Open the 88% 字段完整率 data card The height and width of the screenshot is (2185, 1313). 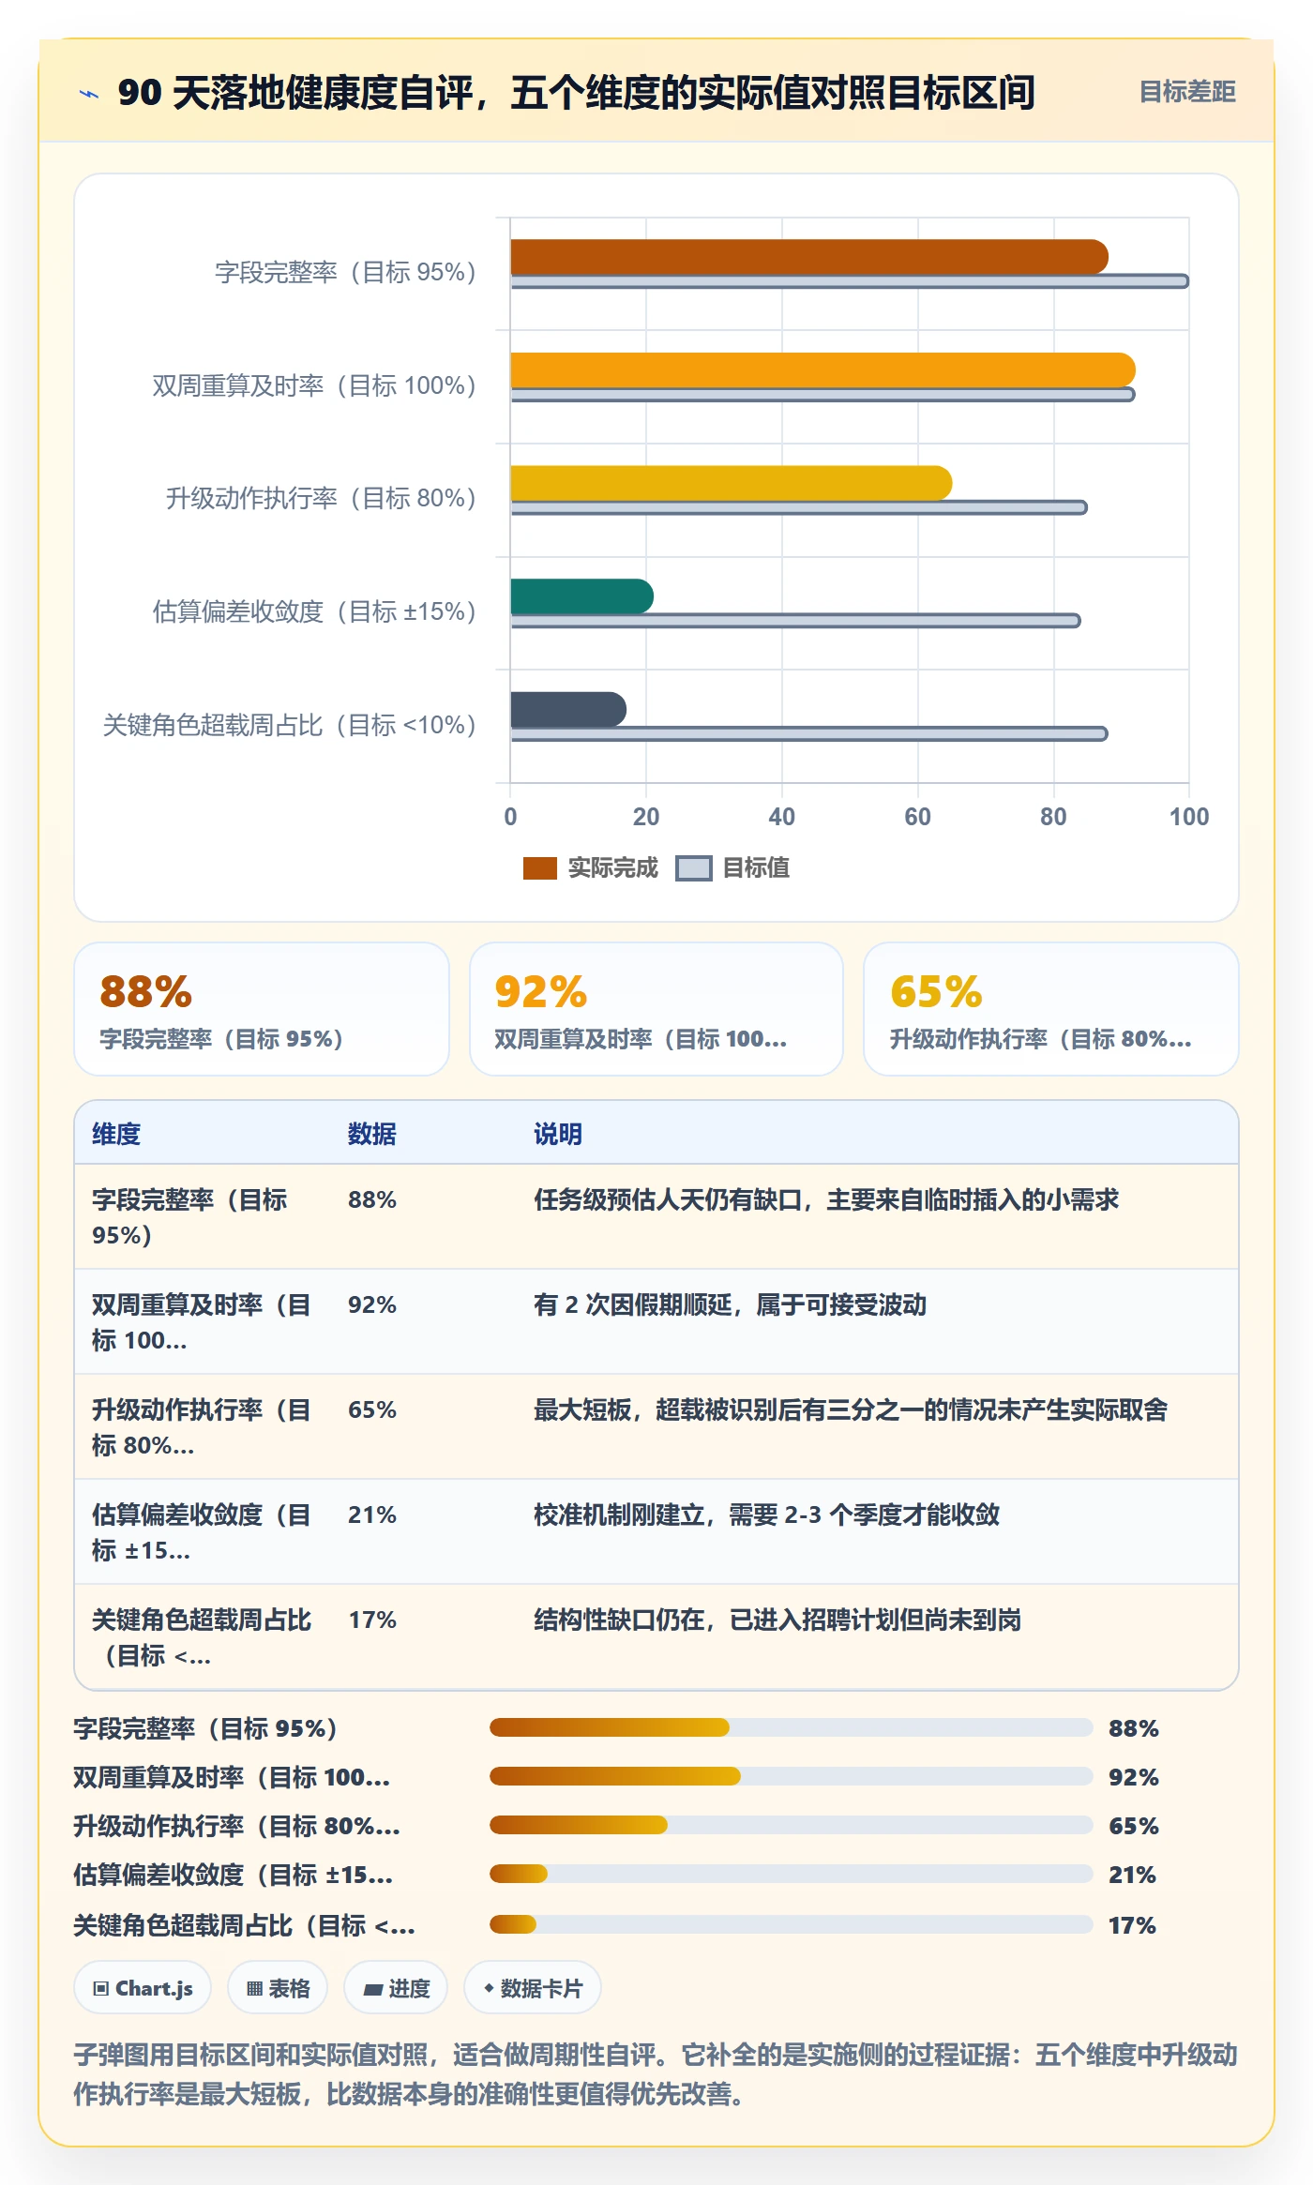point(262,1009)
